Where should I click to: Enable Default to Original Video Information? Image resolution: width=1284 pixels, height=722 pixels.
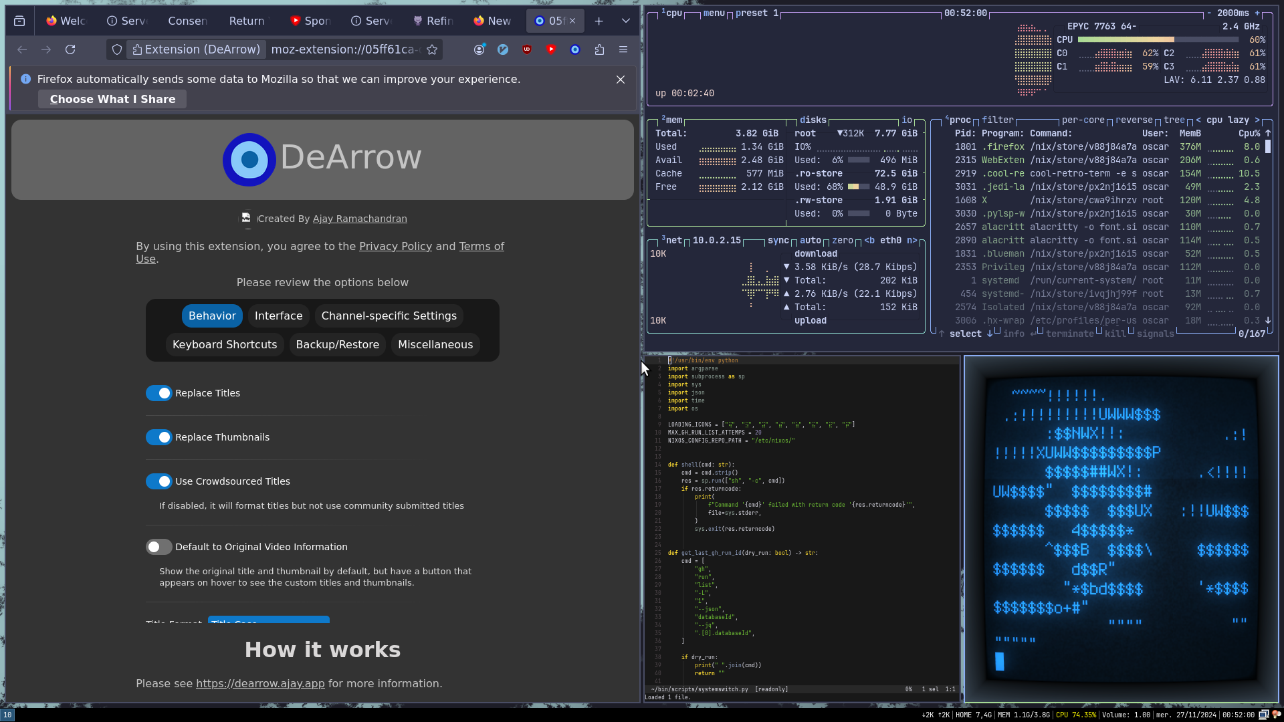pos(159,547)
